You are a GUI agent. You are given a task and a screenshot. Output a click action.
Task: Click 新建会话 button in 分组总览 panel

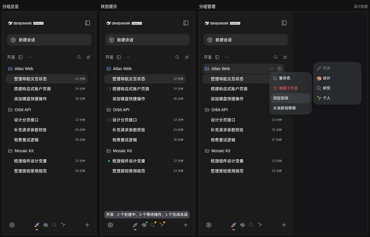pyautogui.click(x=49, y=40)
